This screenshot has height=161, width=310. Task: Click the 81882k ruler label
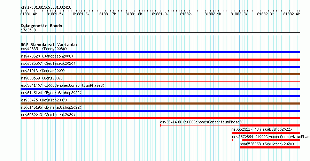(x=186, y=14)
